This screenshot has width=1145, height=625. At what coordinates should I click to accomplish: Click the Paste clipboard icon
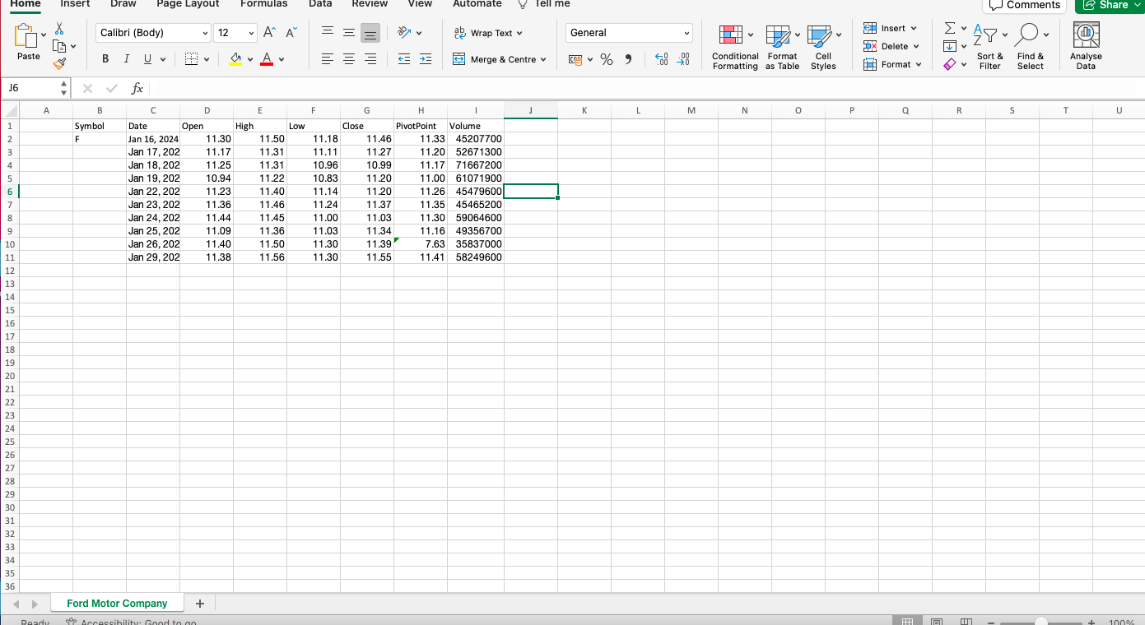click(x=26, y=36)
